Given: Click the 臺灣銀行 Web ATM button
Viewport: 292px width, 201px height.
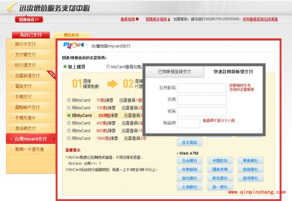Looking at the screenshot, I should coord(251,178).
